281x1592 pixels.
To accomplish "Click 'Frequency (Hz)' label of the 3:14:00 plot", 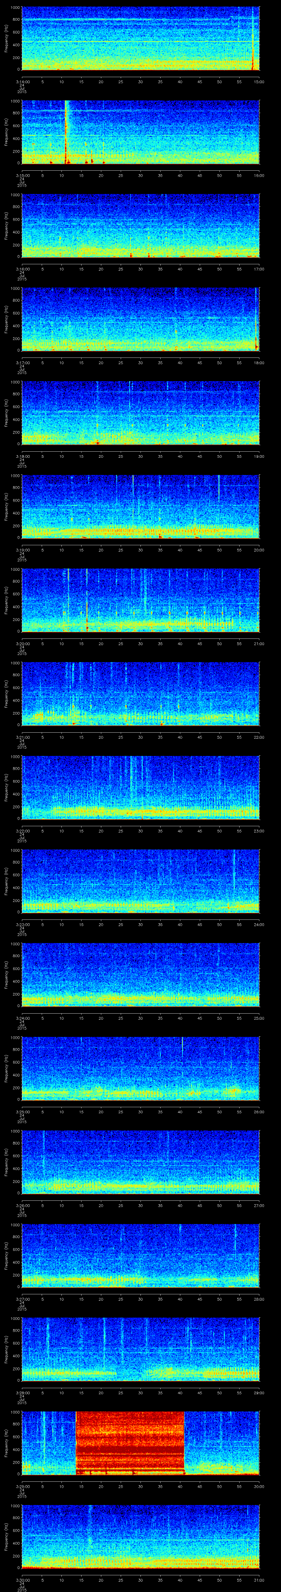I will click(x=6, y=38).
